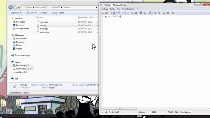Click the Select Scheme icon in Notepad2

click(164, 13)
